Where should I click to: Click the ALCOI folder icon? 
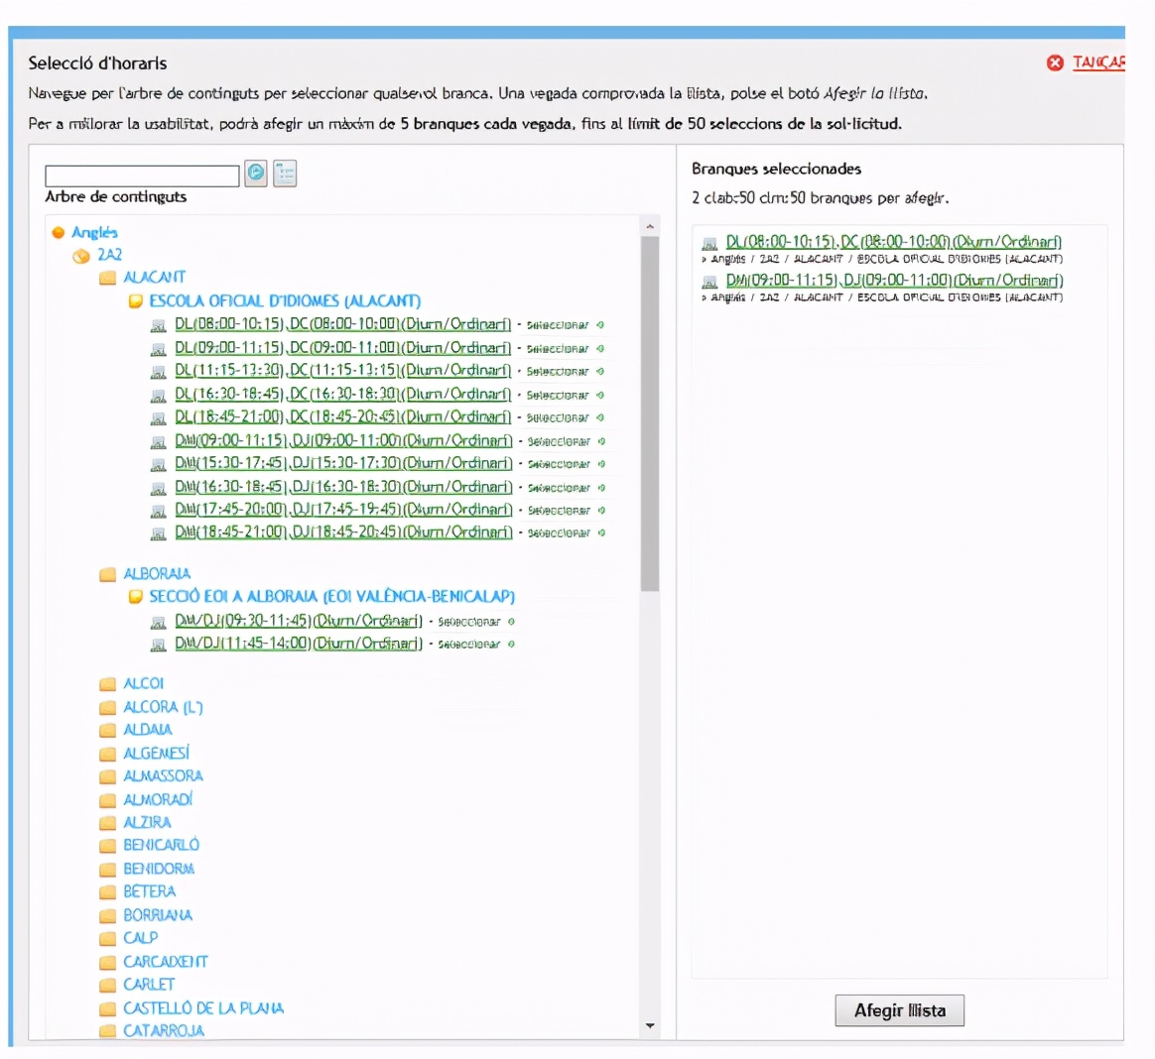pyautogui.click(x=108, y=684)
